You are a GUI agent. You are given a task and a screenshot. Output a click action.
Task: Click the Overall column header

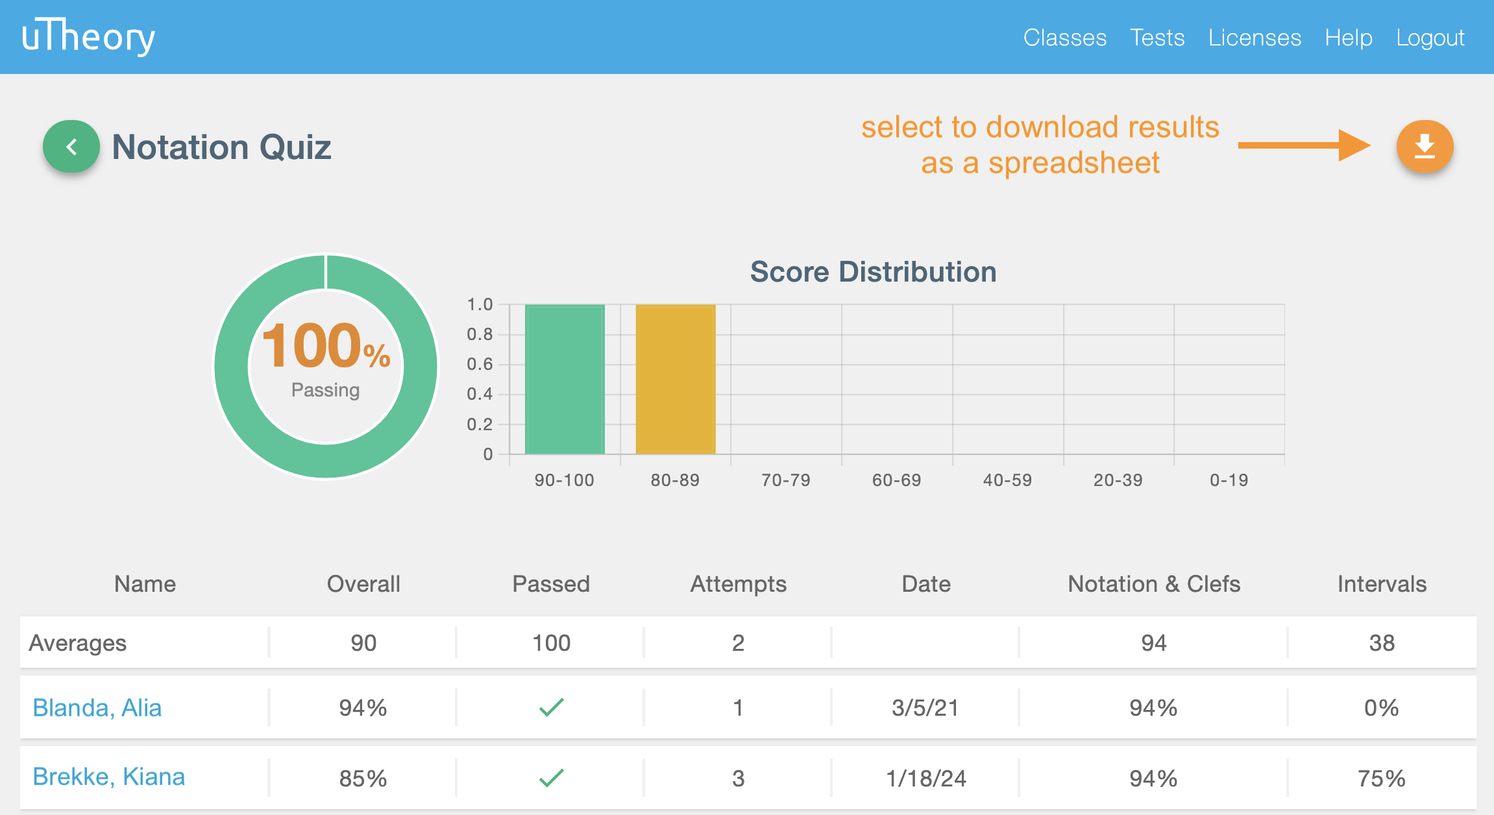pyautogui.click(x=363, y=583)
